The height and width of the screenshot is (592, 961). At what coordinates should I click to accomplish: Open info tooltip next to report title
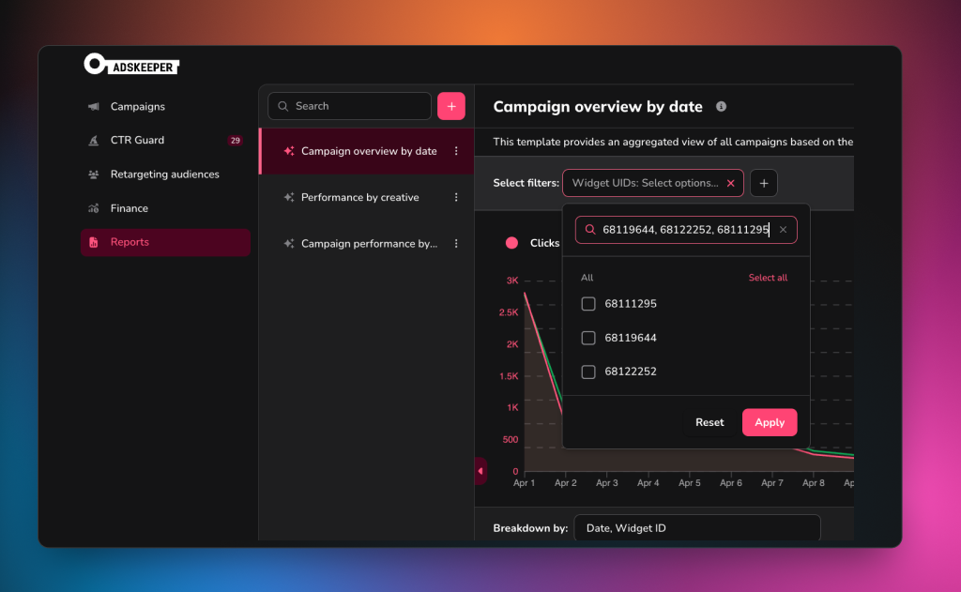pos(722,107)
